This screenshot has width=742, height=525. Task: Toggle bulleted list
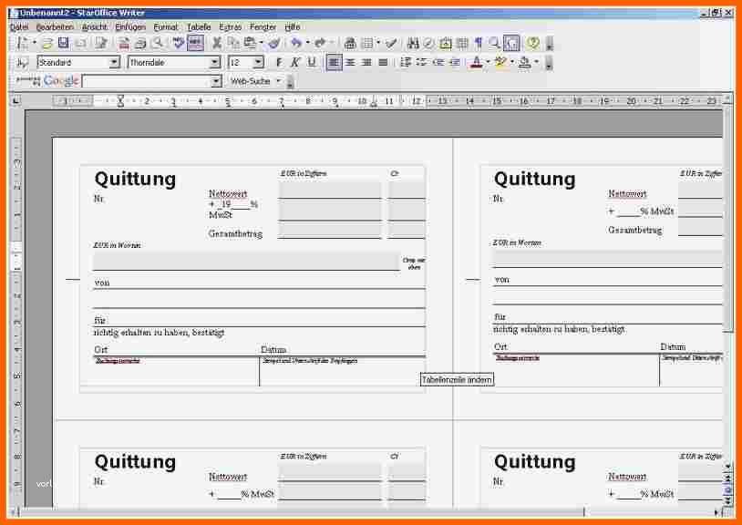point(422,62)
